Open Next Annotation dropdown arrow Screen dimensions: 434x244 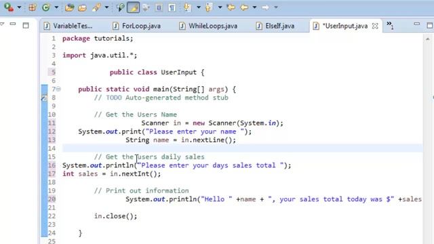(x=199, y=7)
